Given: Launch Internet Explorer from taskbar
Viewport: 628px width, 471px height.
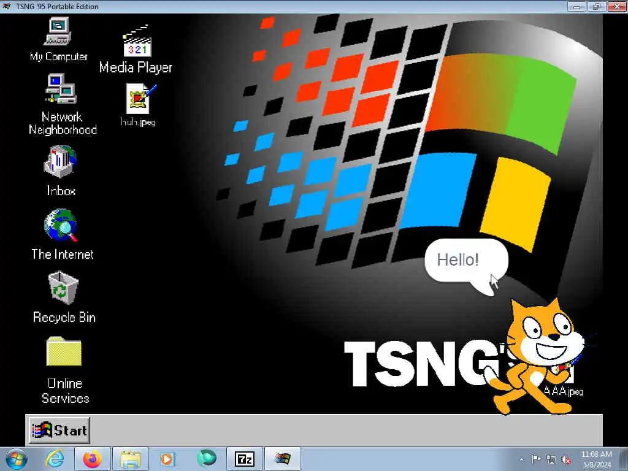Looking at the screenshot, I should (55, 459).
